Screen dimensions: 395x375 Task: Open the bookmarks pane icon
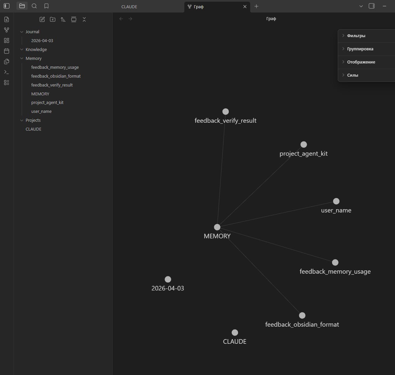46,6
